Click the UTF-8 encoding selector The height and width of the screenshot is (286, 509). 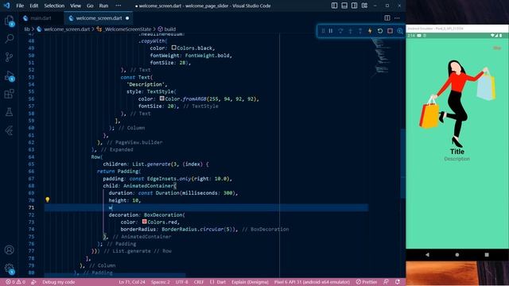182,282
